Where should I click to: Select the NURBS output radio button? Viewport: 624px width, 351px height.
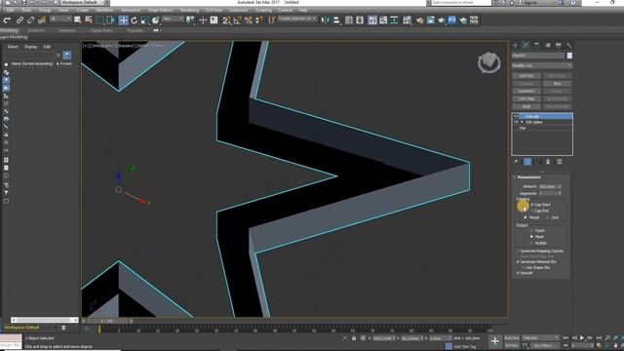531,243
